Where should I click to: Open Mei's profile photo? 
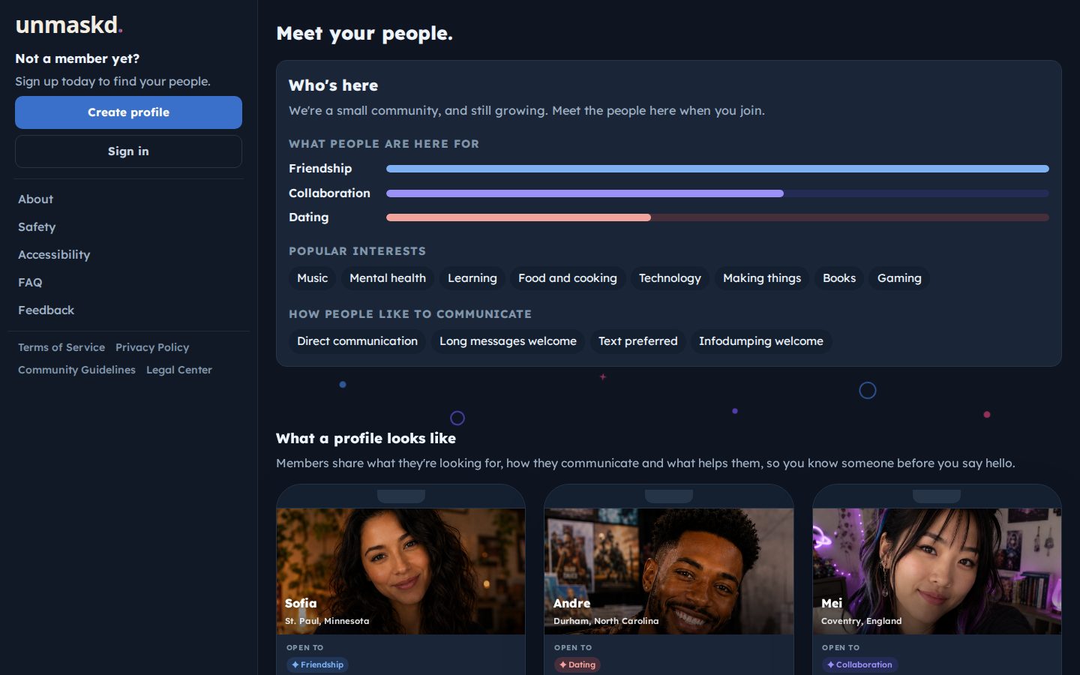click(x=937, y=571)
